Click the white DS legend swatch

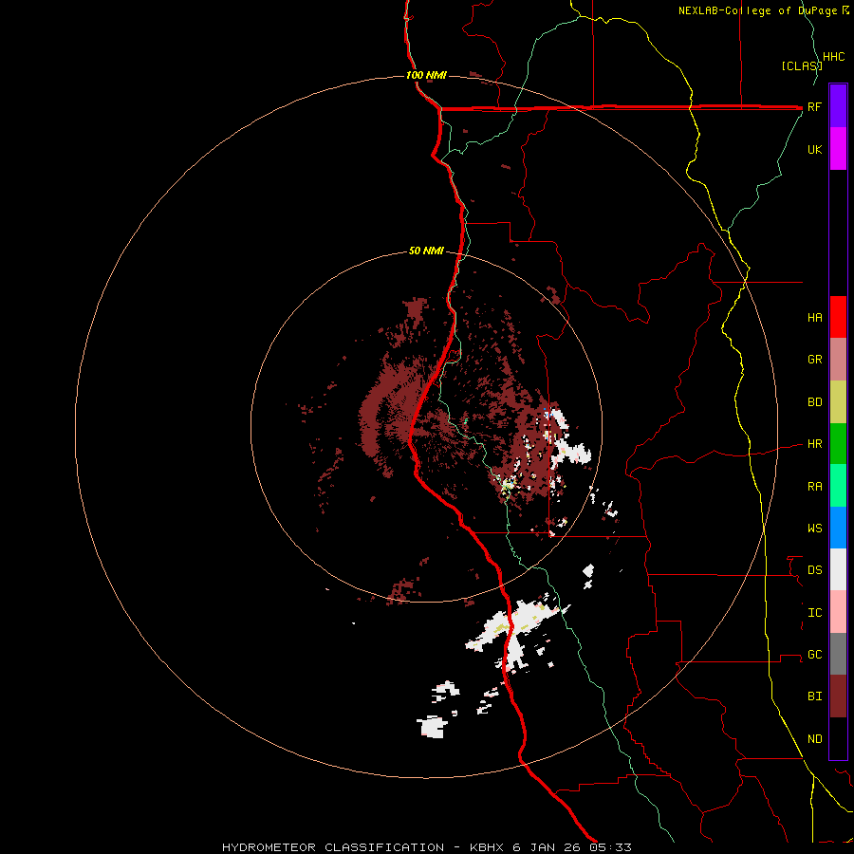point(838,569)
